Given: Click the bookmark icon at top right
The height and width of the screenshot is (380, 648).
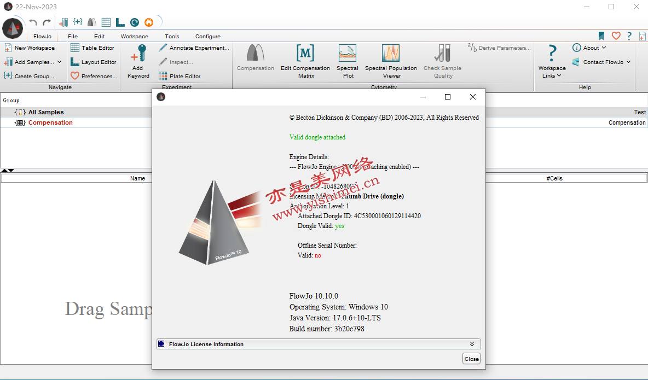Looking at the screenshot, I should click(x=601, y=36).
